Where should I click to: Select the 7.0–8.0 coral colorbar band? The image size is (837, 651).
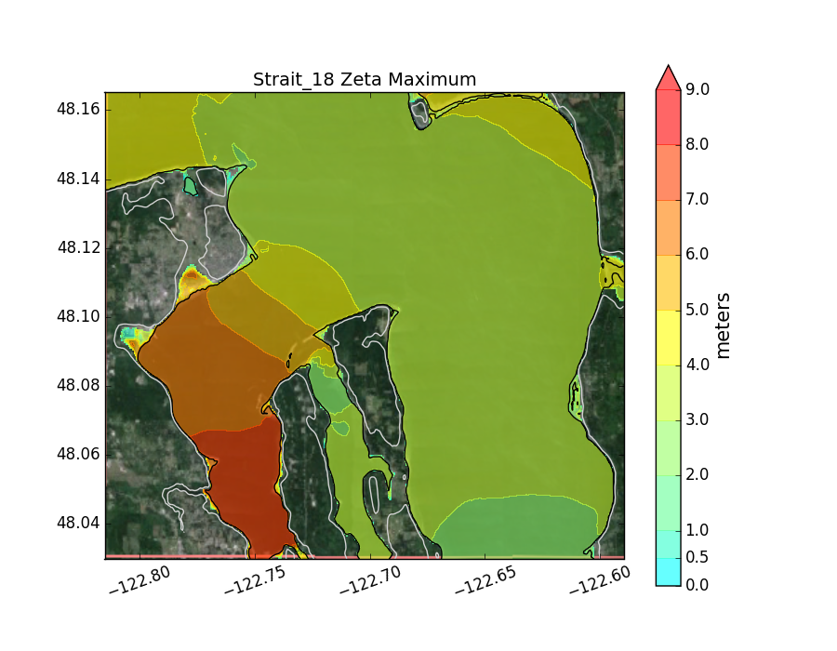pos(669,172)
